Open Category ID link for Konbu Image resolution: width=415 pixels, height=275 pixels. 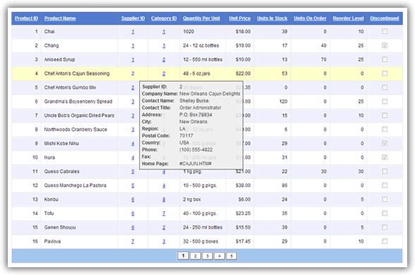click(x=164, y=200)
